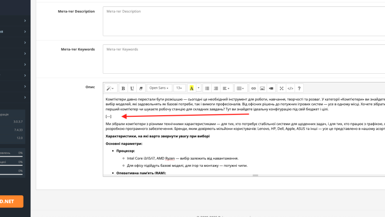Open the insert table dropdown
Image resolution: width=385 pixels, height=217 pixels.
(x=240, y=88)
